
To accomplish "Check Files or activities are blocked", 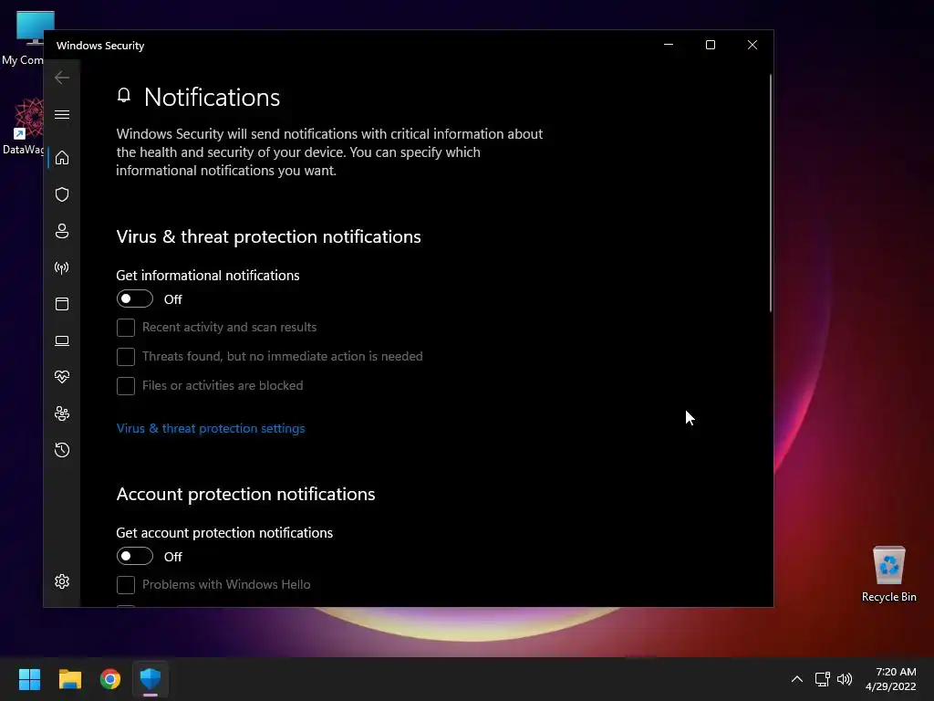I will click(126, 386).
